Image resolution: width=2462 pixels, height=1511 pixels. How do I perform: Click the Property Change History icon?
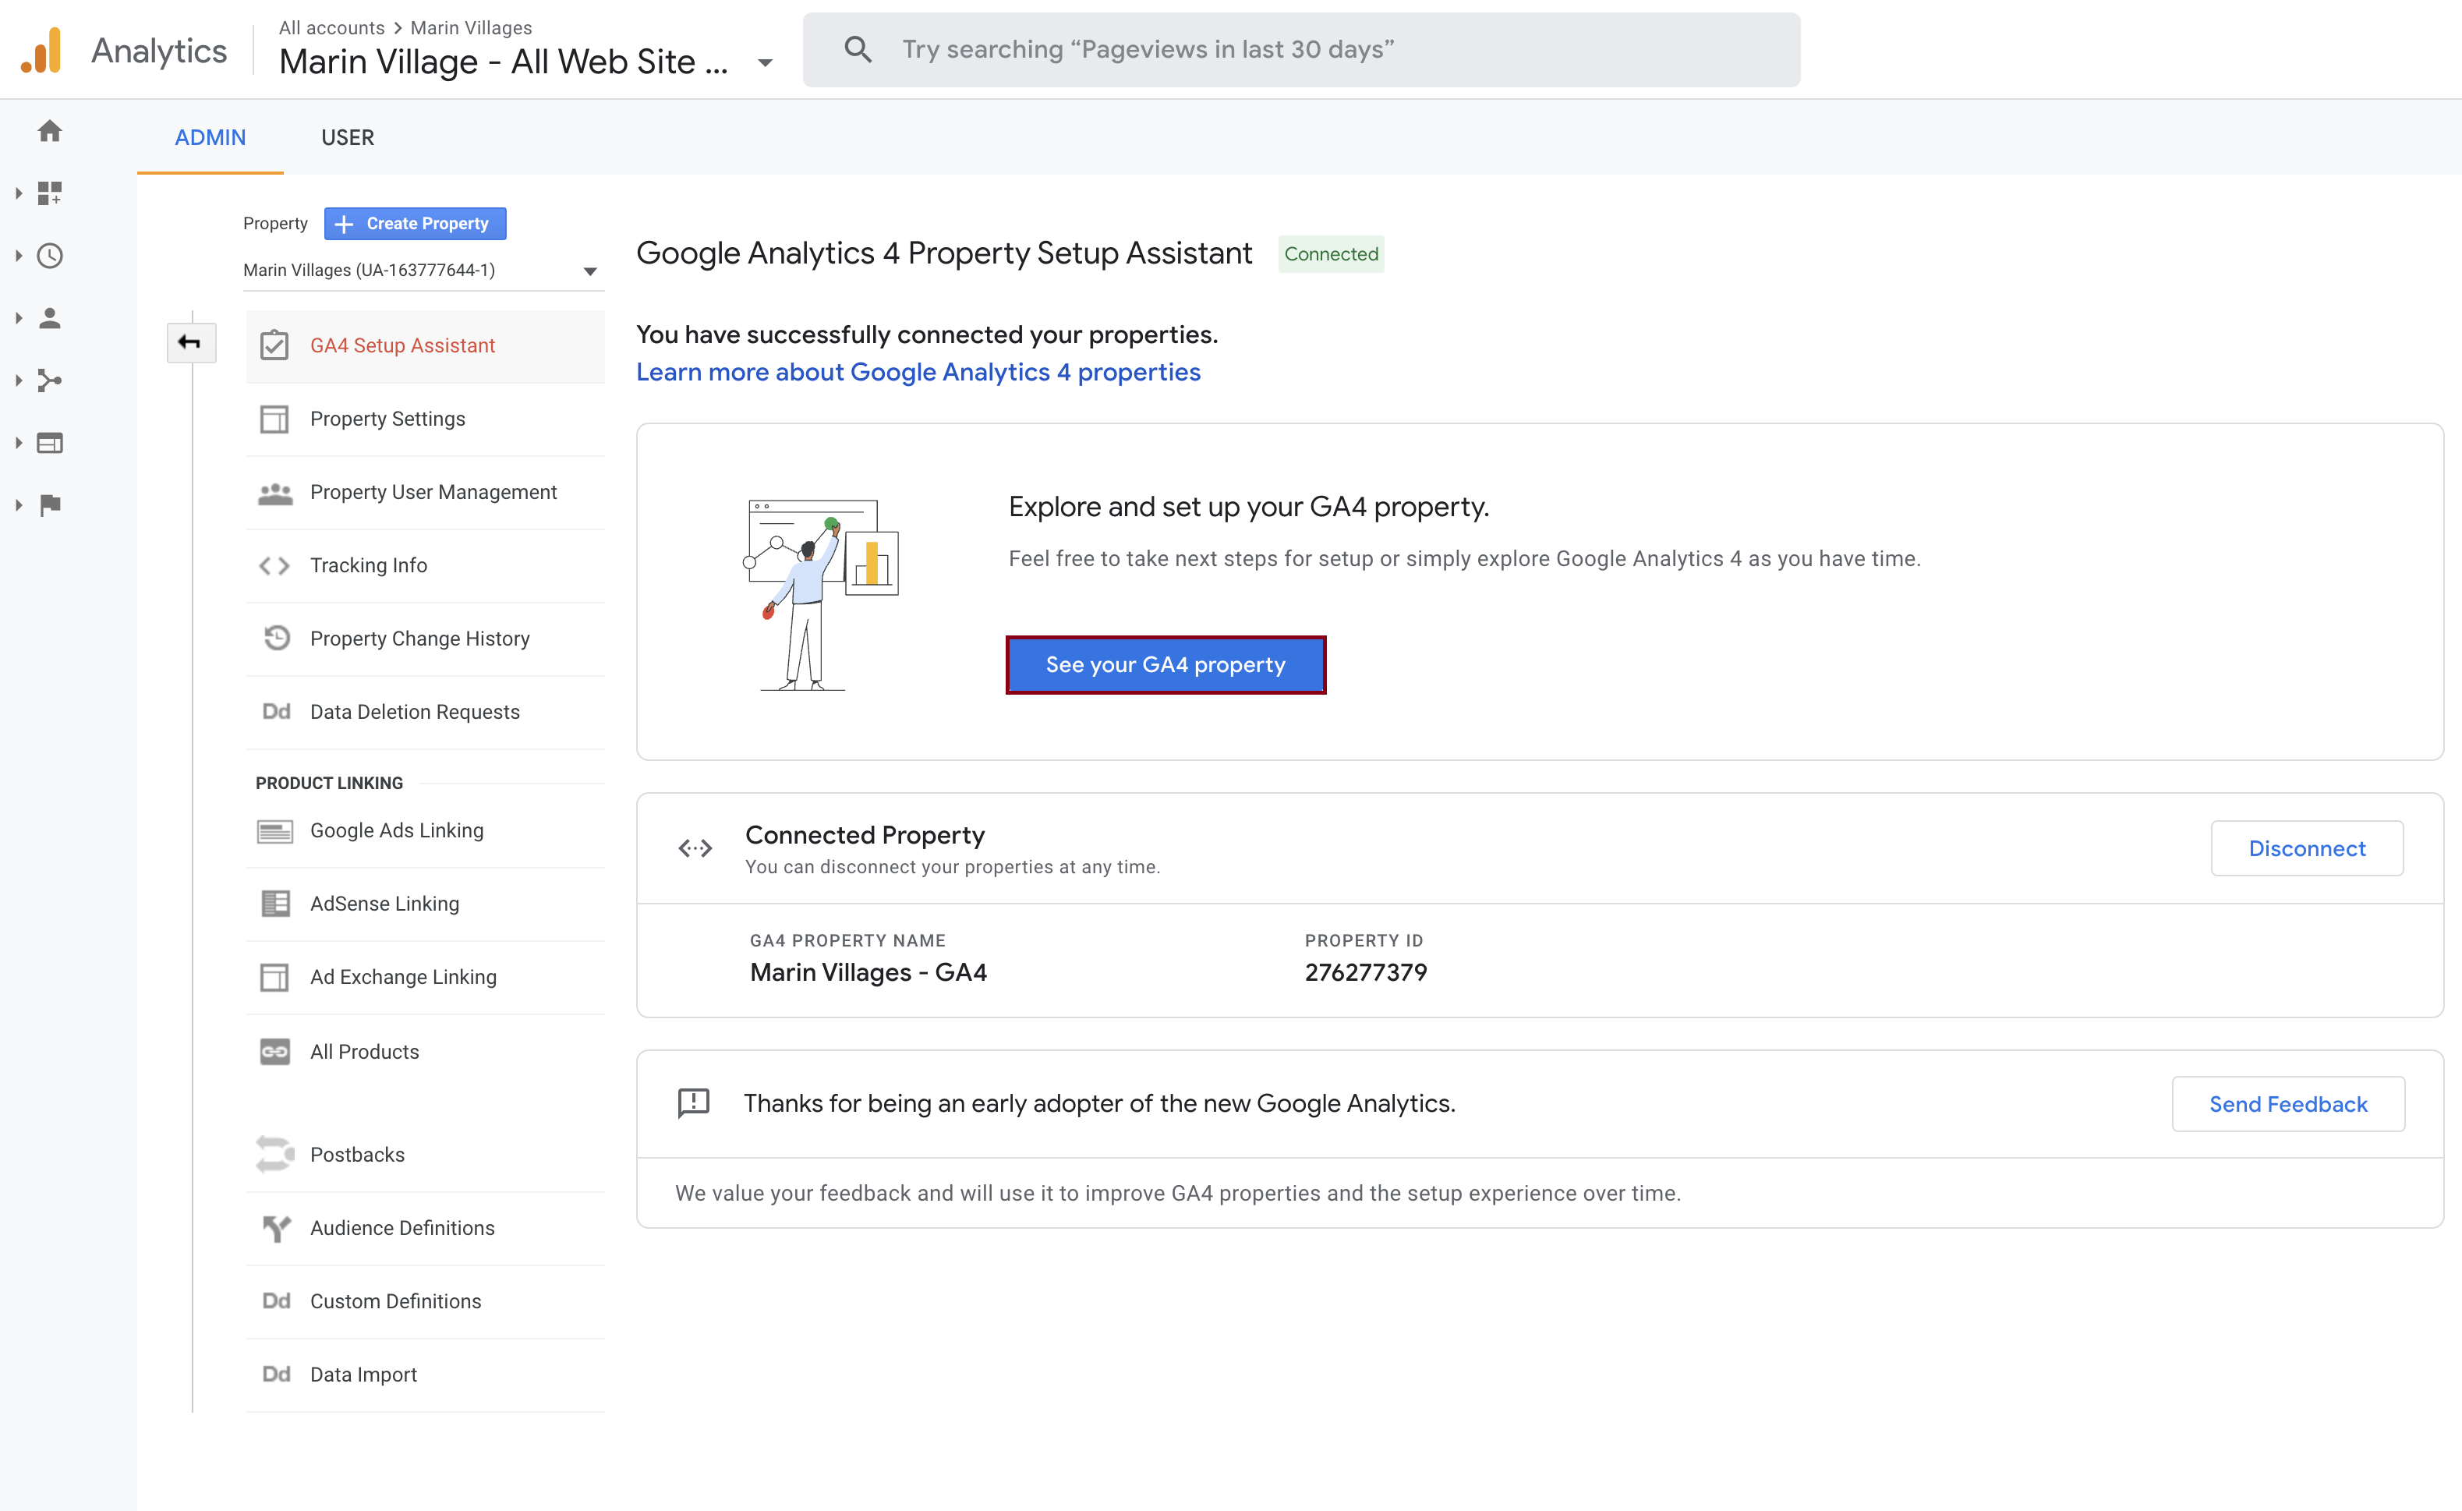(x=276, y=638)
